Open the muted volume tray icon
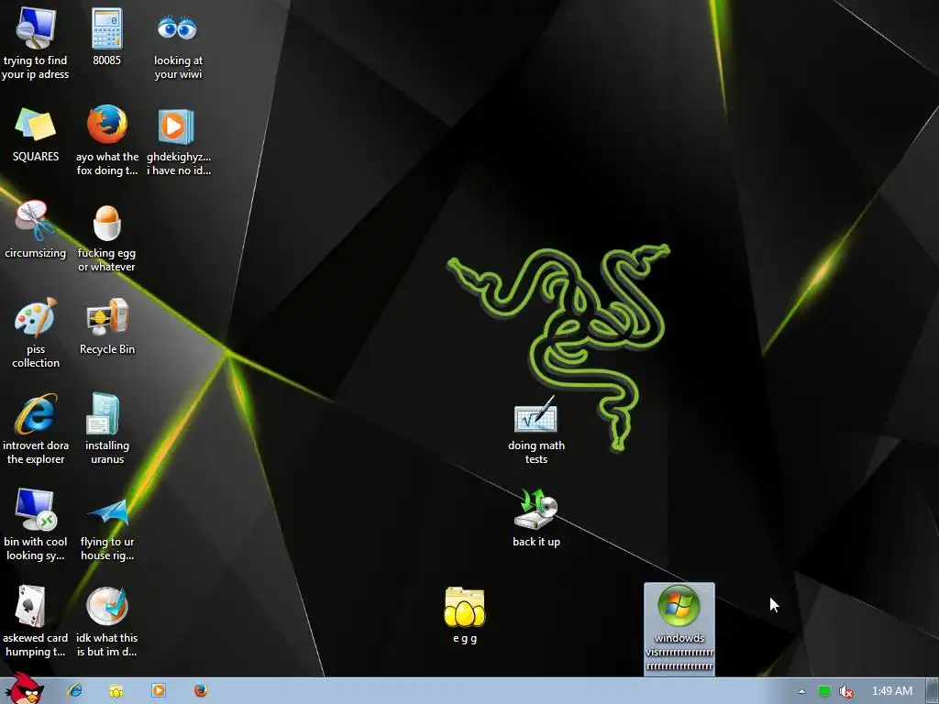This screenshot has width=939, height=704. tap(845, 691)
